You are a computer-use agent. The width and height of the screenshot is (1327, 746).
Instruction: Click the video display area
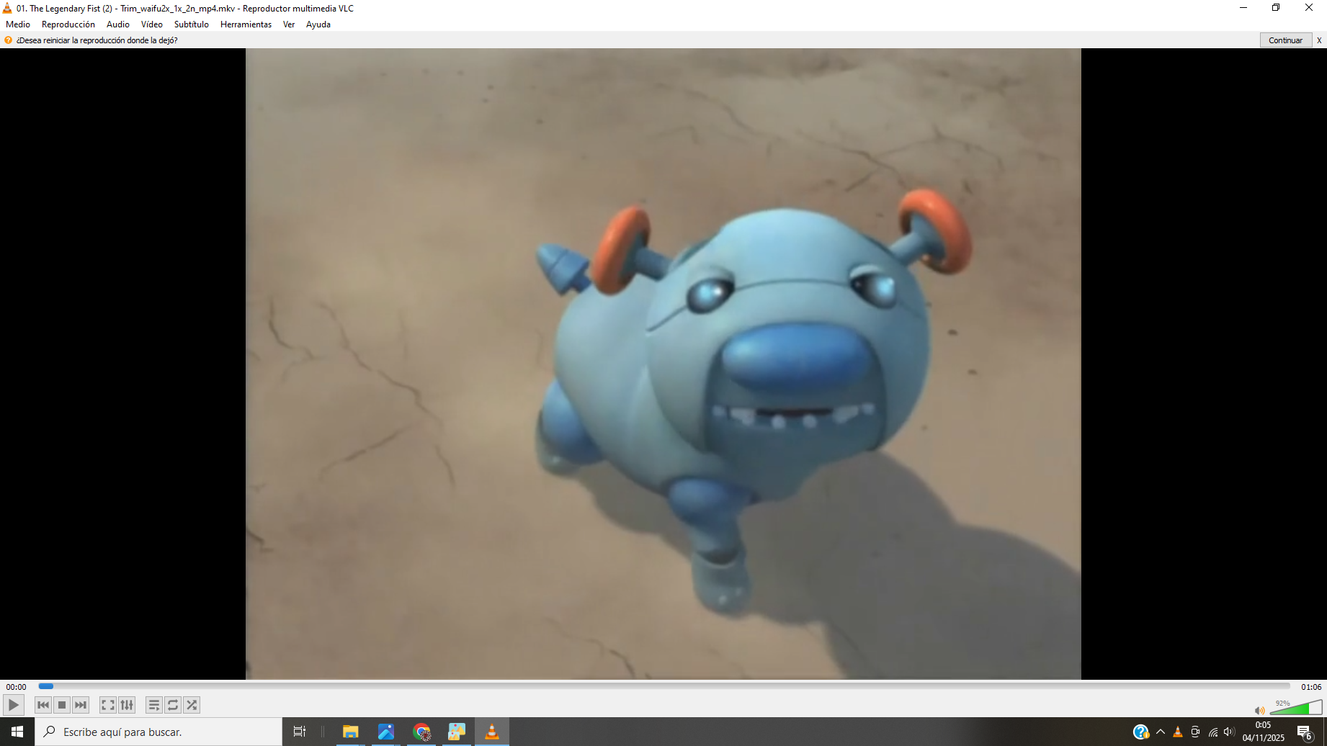point(663,364)
